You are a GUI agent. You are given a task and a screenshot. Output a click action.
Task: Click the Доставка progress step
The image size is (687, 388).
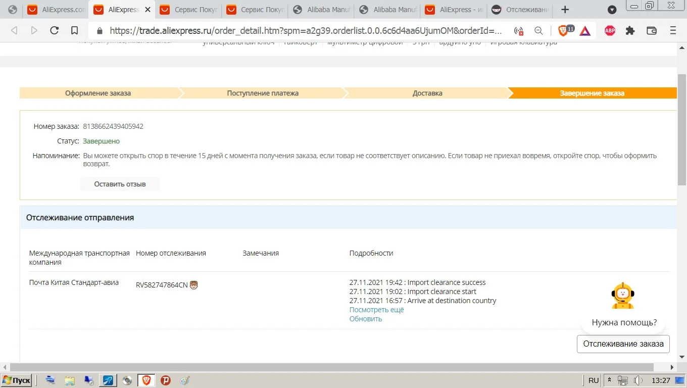point(427,93)
